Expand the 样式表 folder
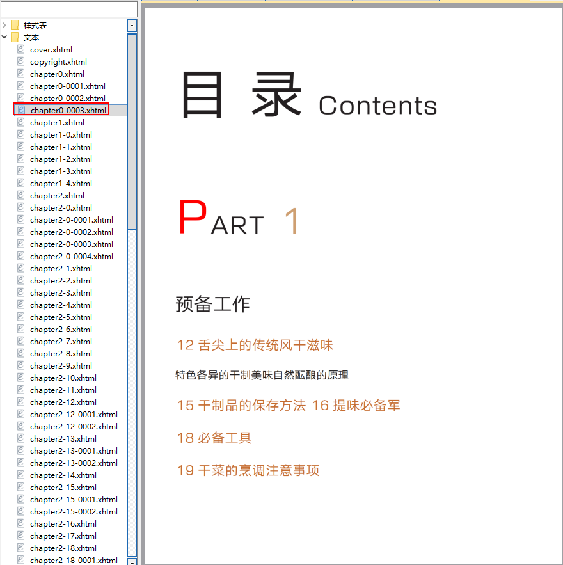Viewport: 563px width, 565px height. [4, 25]
